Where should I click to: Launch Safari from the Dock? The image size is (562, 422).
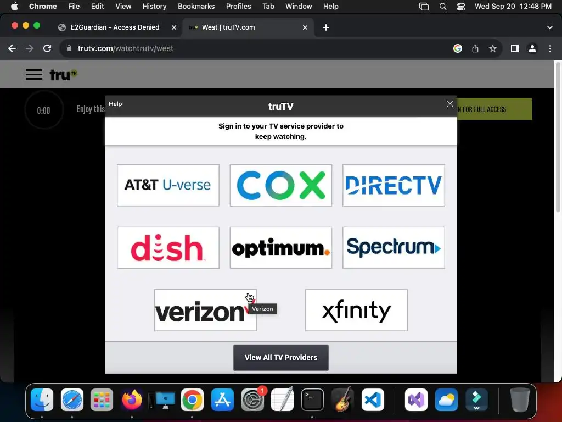pyautogui.click(x=72, y=399)
